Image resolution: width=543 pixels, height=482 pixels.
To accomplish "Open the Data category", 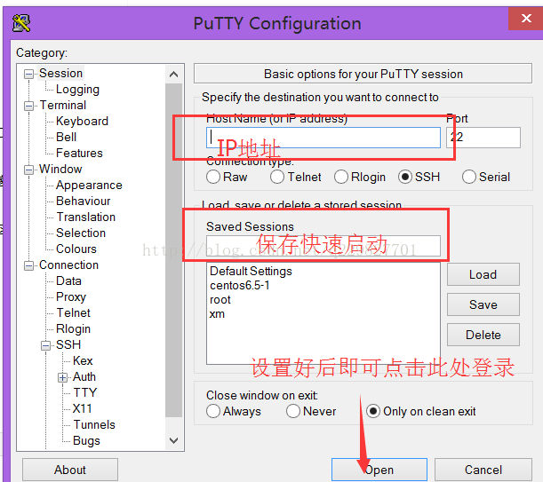I will pyautogui.click(x=68, y=281).
